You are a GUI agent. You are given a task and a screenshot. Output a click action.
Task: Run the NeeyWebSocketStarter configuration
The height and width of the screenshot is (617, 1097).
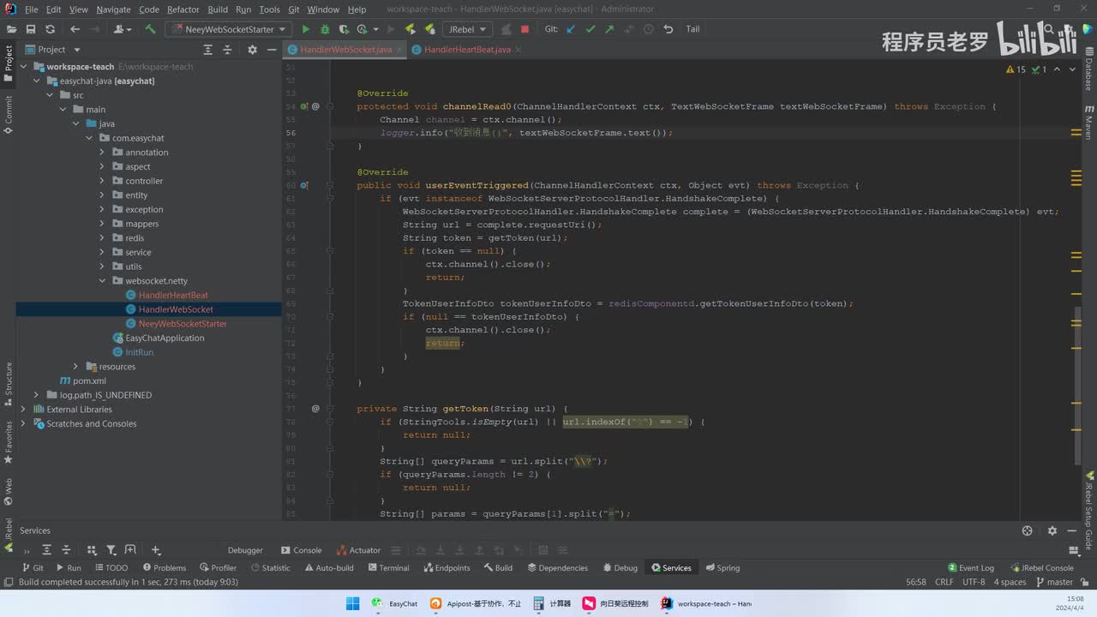click(306, 29)
